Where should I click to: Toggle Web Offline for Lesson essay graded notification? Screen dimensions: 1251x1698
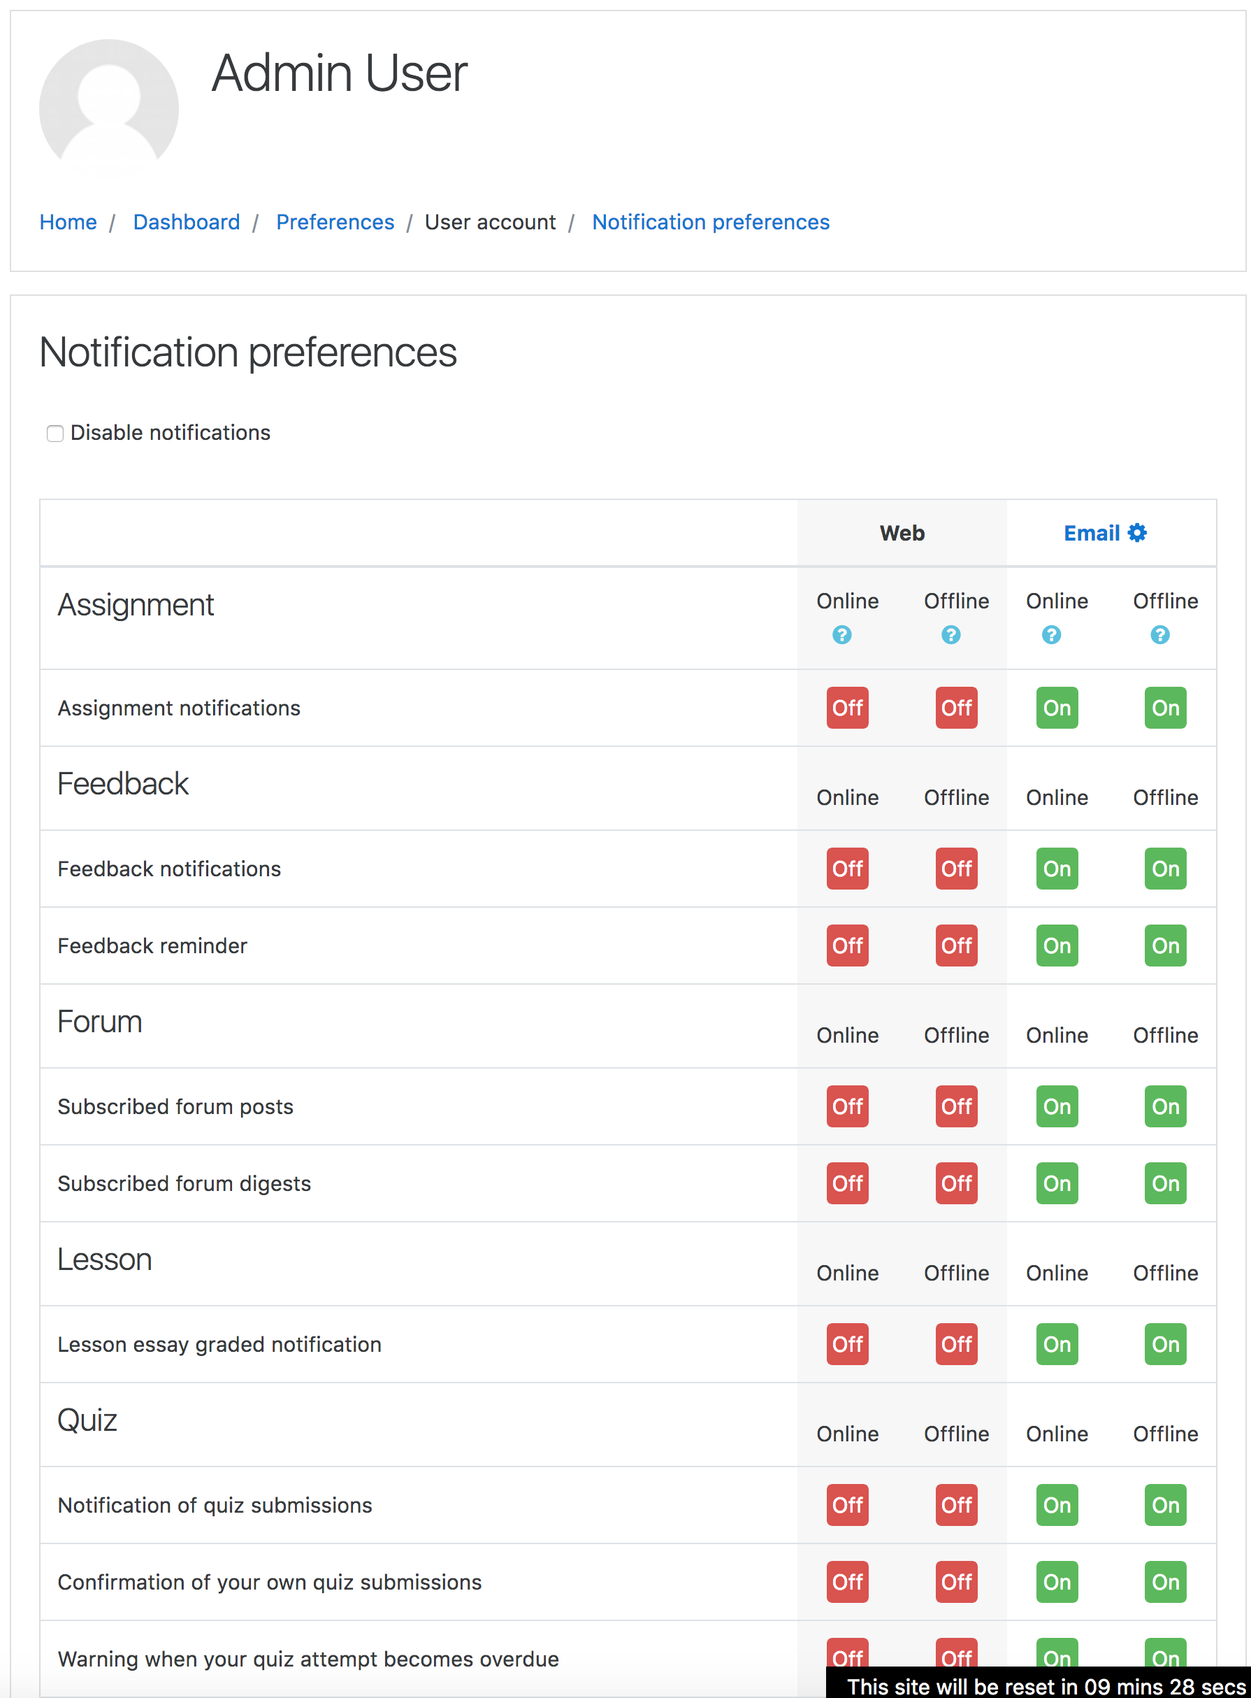click(x=955, y=1343)
